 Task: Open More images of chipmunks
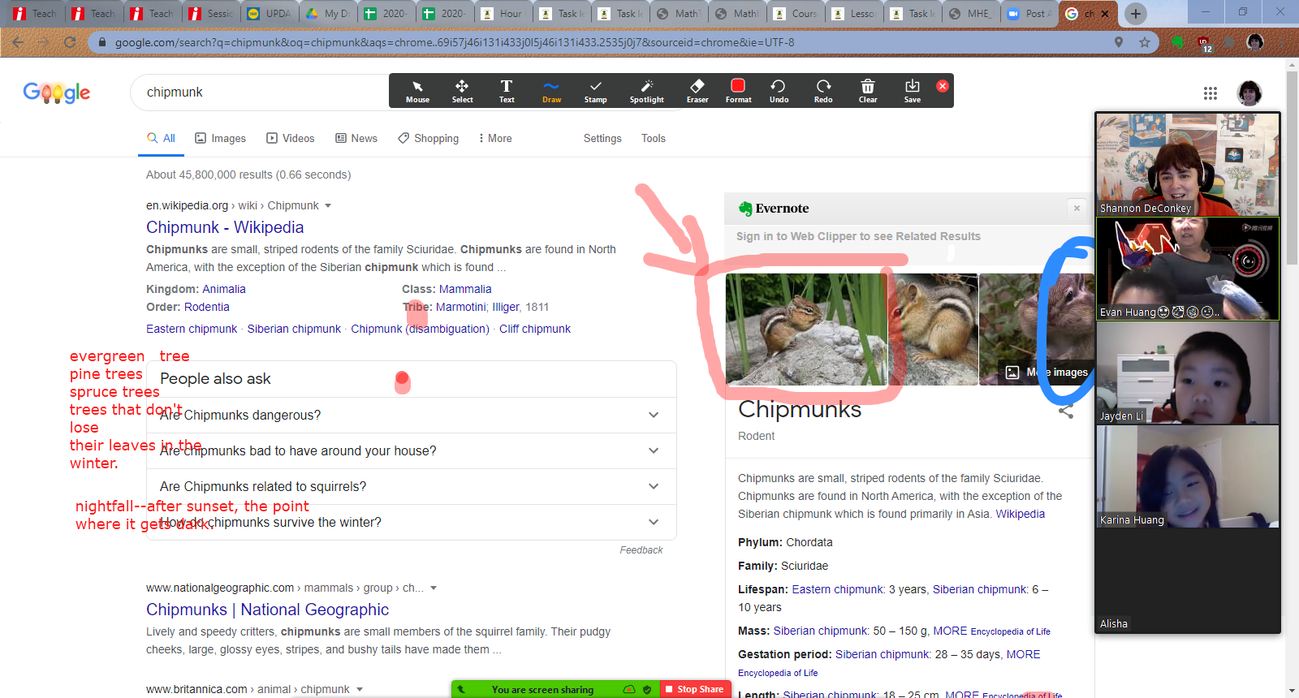click(1048, 373)
